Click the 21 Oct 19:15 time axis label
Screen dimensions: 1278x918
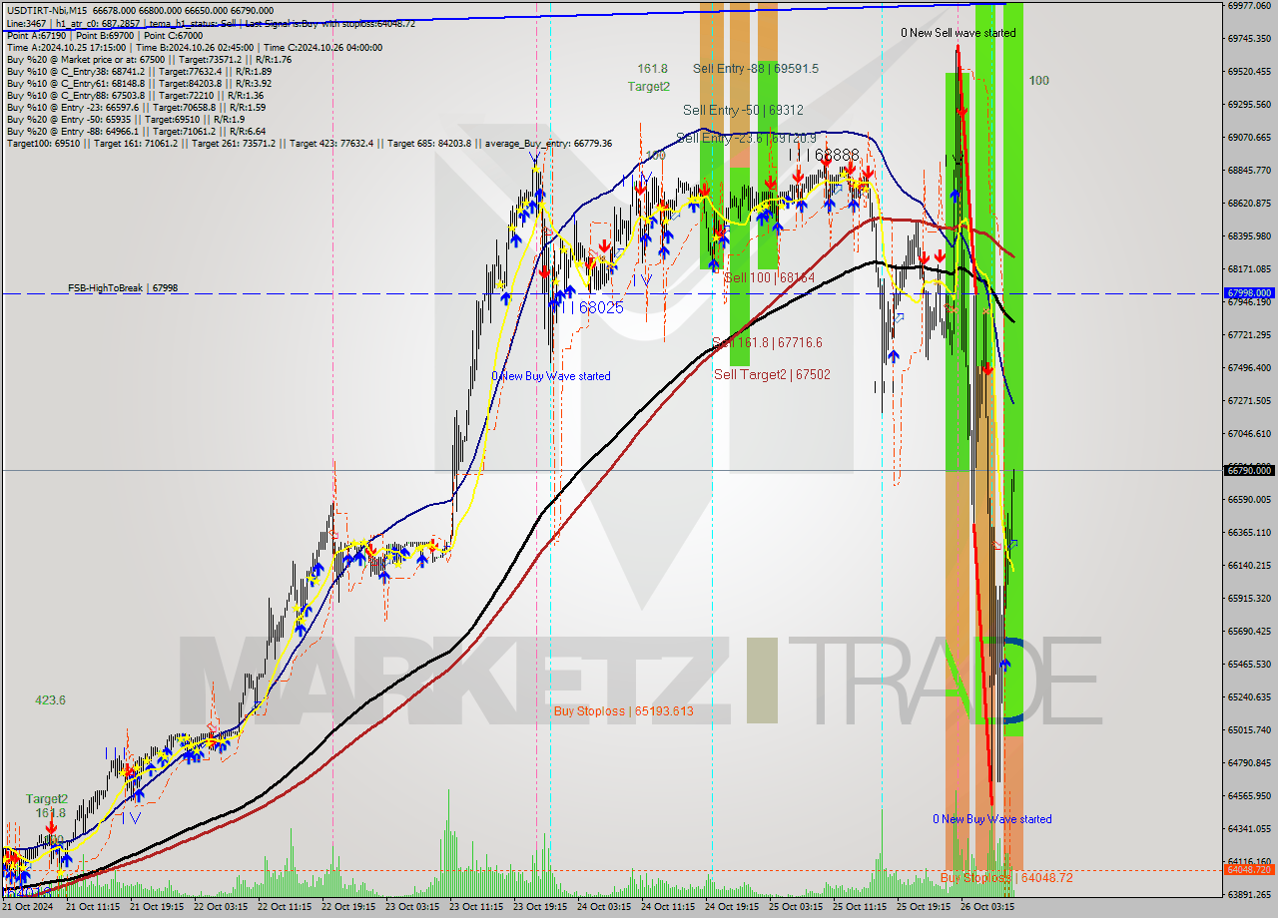coord(156,907)
